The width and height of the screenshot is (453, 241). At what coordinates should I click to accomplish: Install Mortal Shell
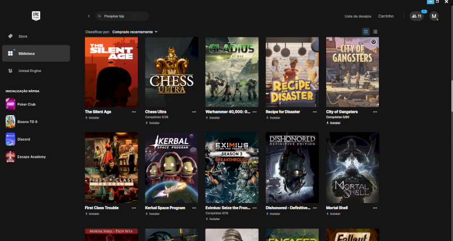[334, 214]
